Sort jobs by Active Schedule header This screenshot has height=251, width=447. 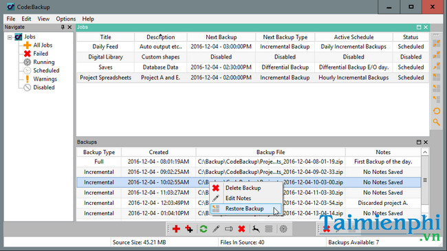353,37
